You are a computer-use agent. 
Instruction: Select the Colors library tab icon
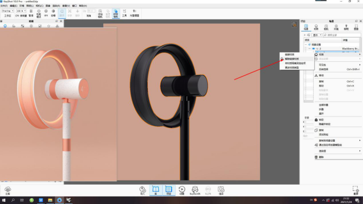click(x=14, y=26)
